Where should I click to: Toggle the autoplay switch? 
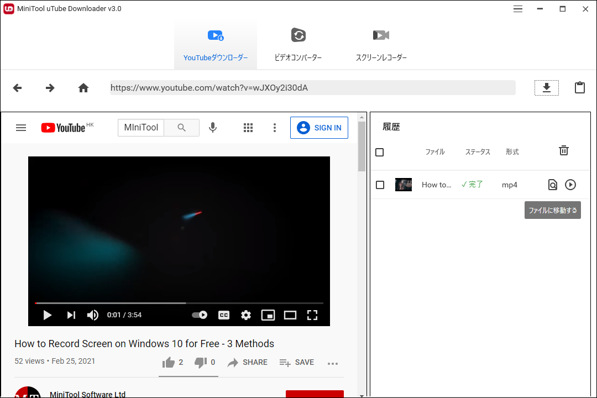[x=200, y=315]
